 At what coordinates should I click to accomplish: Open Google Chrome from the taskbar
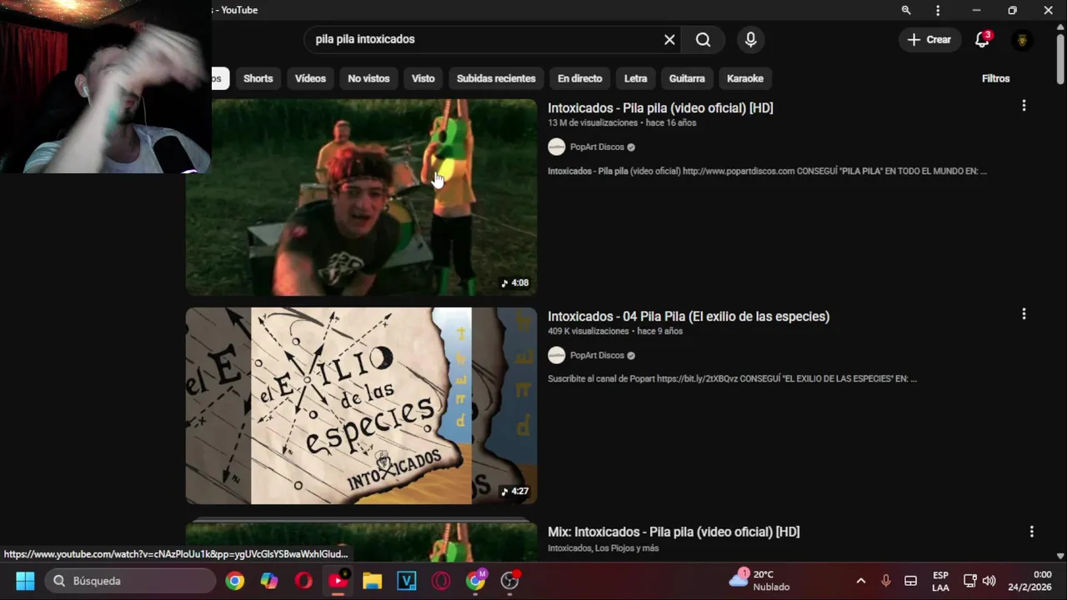235,581
